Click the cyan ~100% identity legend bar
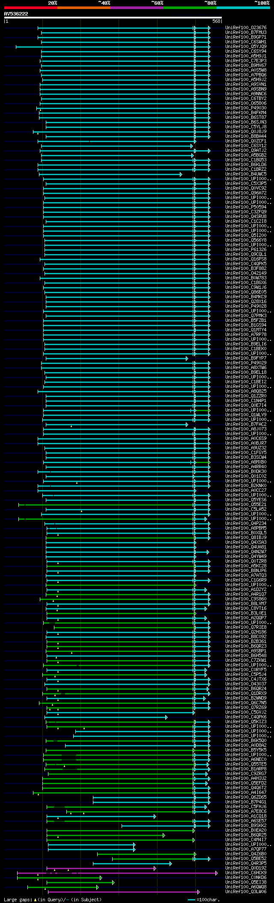The image size is (274, 903). point(243,8)
